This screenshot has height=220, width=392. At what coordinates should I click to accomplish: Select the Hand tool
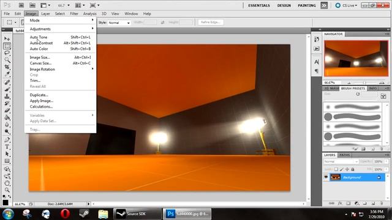(x=7, y=183)
